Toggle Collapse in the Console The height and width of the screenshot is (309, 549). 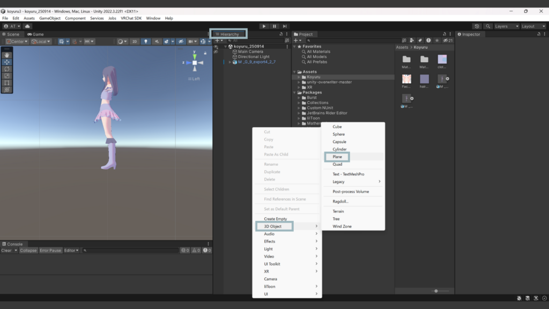[x=28, y=251]
